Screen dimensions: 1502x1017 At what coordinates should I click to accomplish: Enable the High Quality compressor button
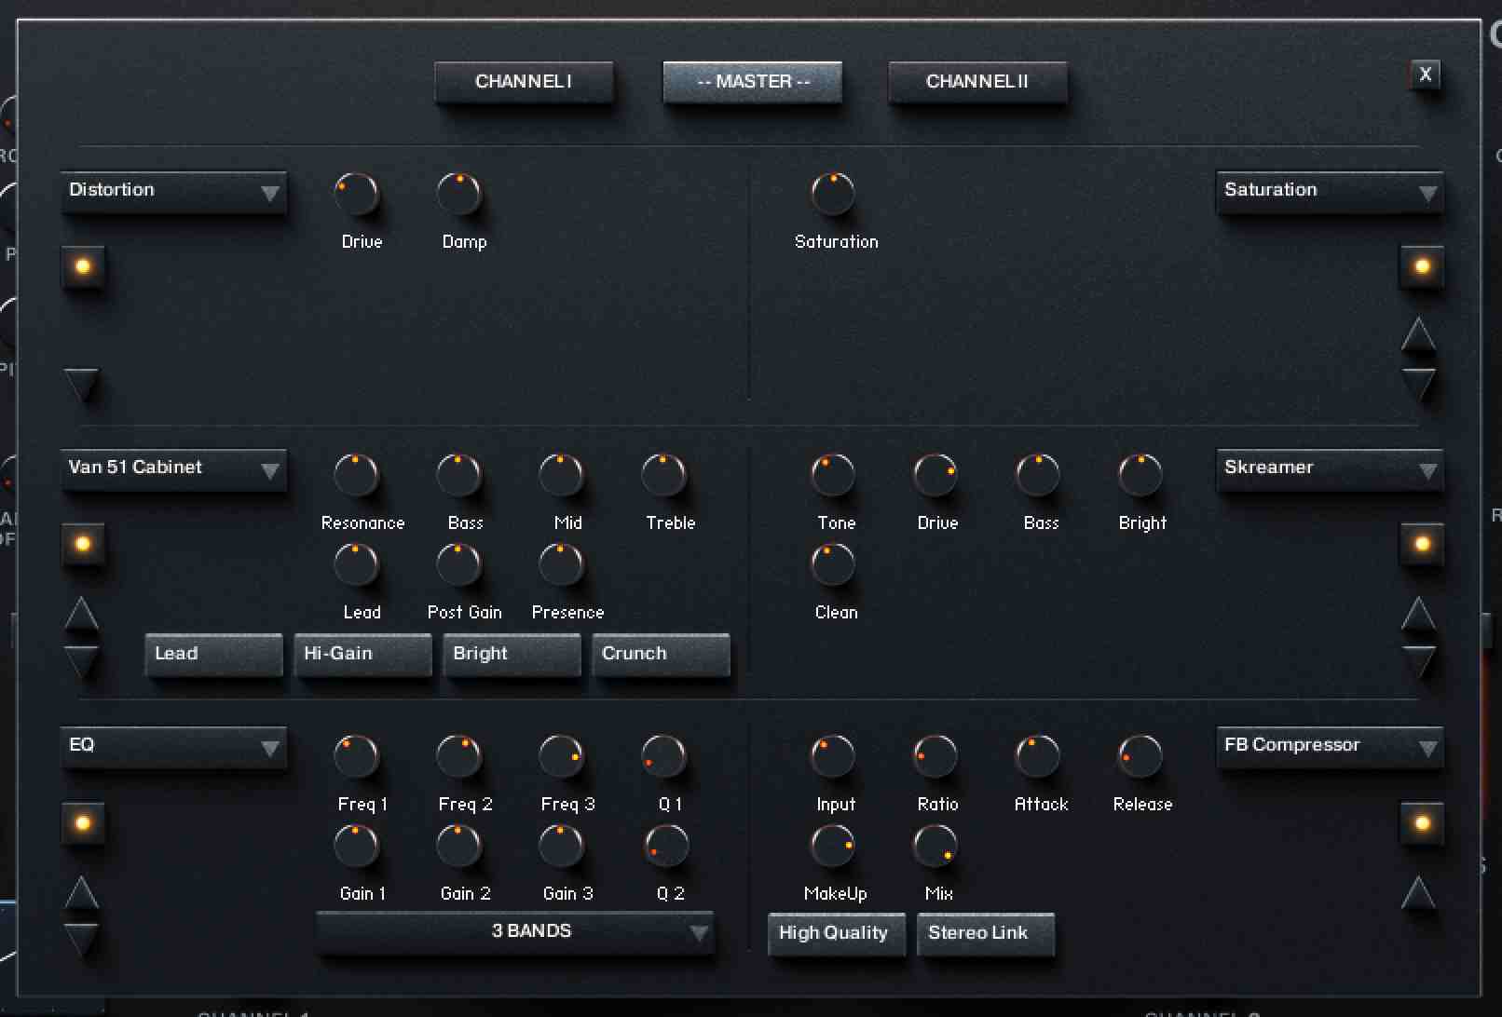835,933
